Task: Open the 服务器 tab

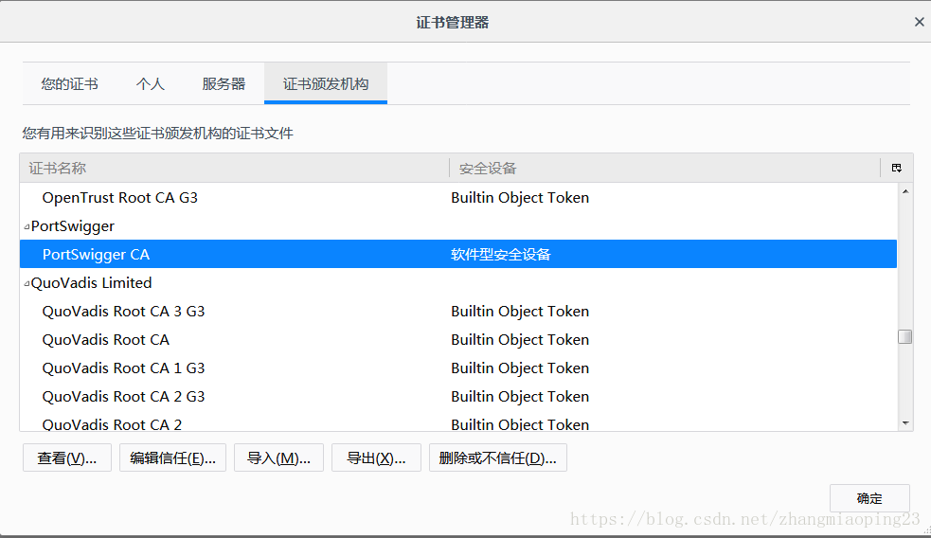Action: point(224,83)
